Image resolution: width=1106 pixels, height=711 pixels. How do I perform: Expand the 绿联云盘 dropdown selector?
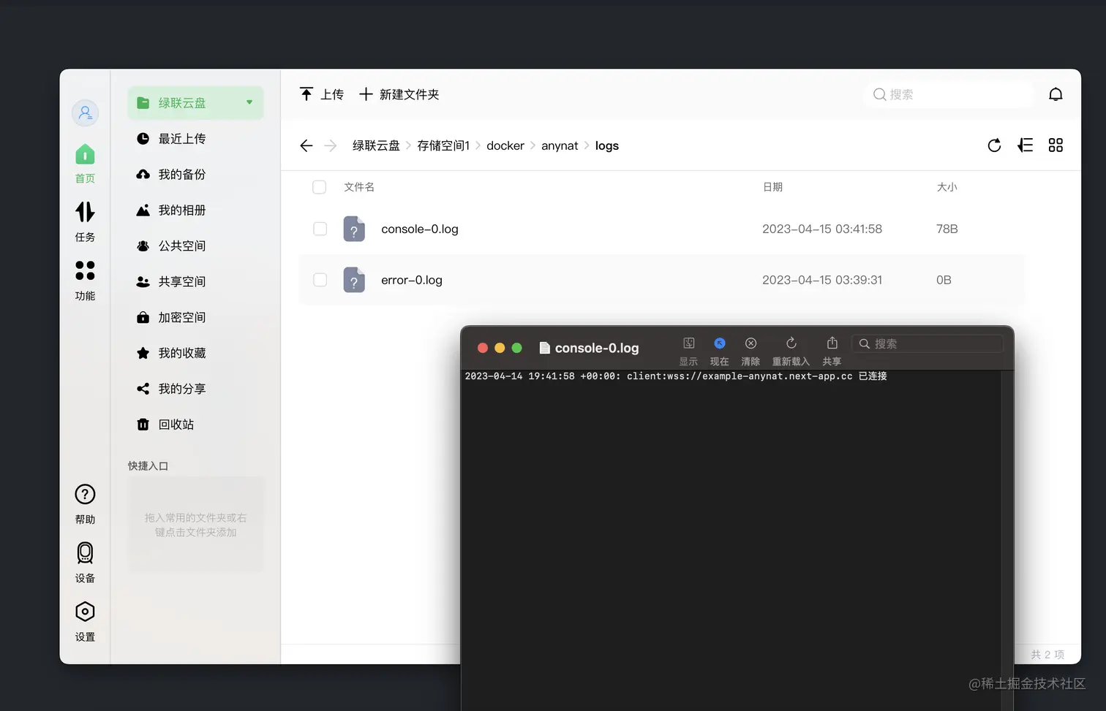click(195, 103)
